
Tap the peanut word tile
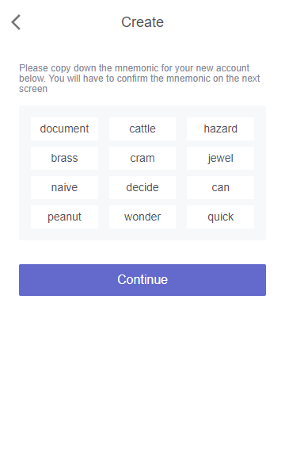(x=64, y=217)
